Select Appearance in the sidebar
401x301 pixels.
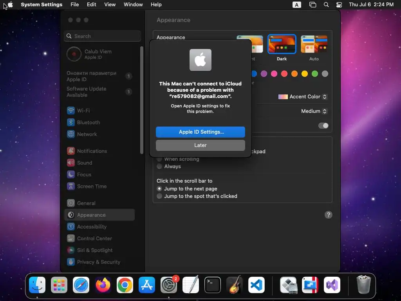(99, 215)
